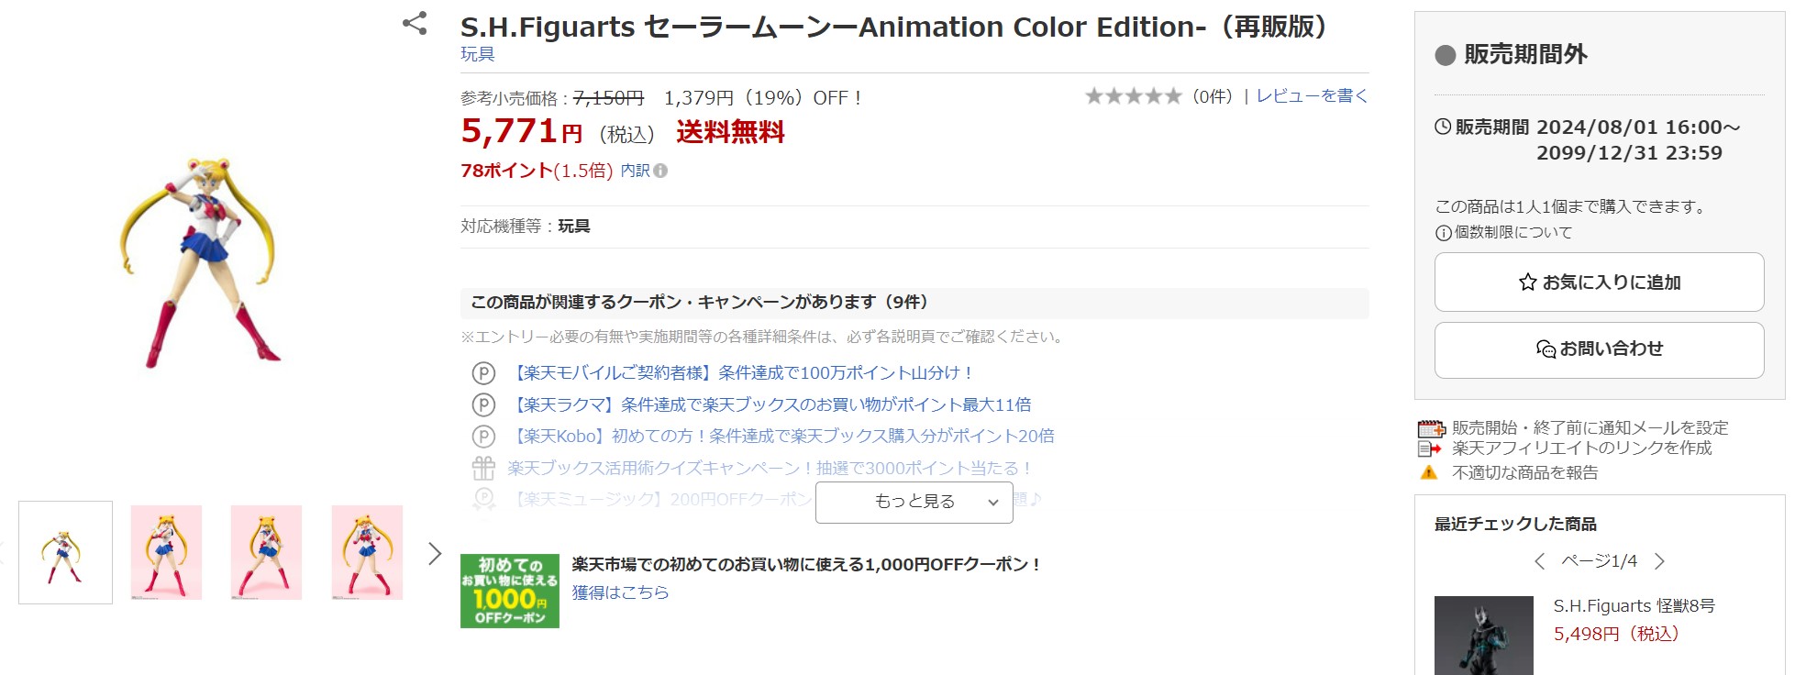Go to next page of recently viewed
Screen dimensions: 1795x675
pos(1659,561)
